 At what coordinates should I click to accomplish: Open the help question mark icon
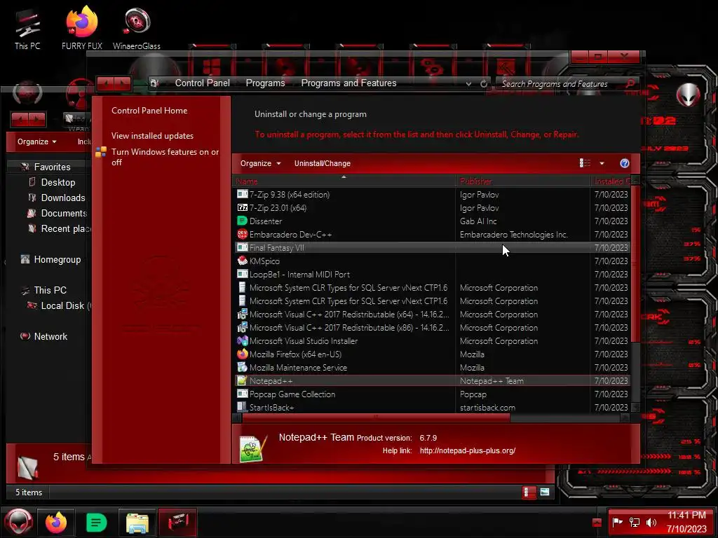pyautogui.click(x=624, y=163)
